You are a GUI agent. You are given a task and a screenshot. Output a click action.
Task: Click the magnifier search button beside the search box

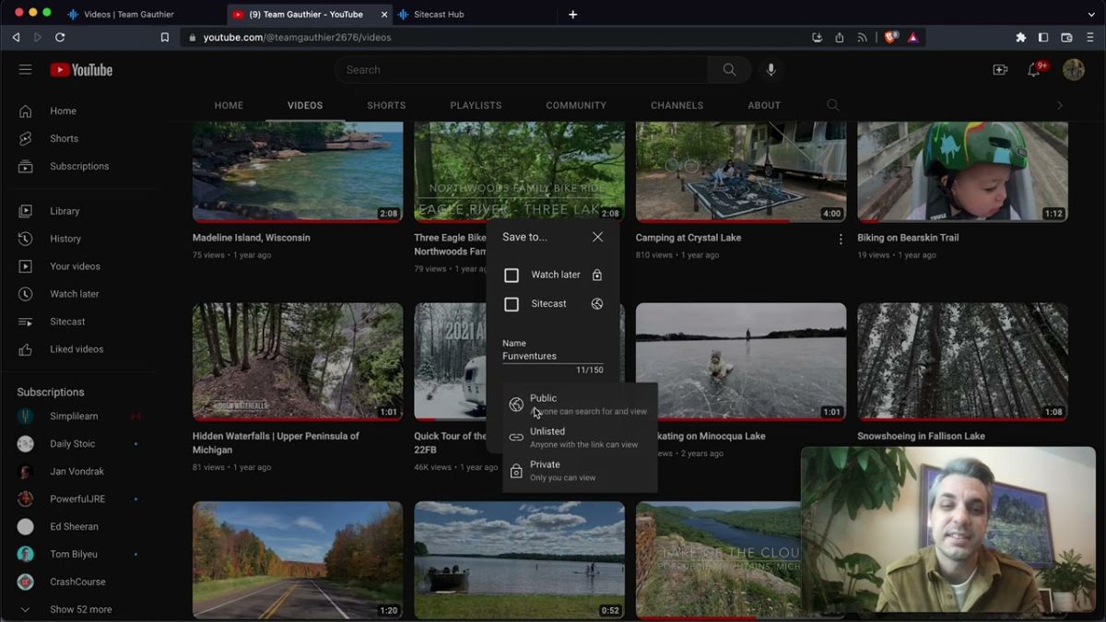729,70
